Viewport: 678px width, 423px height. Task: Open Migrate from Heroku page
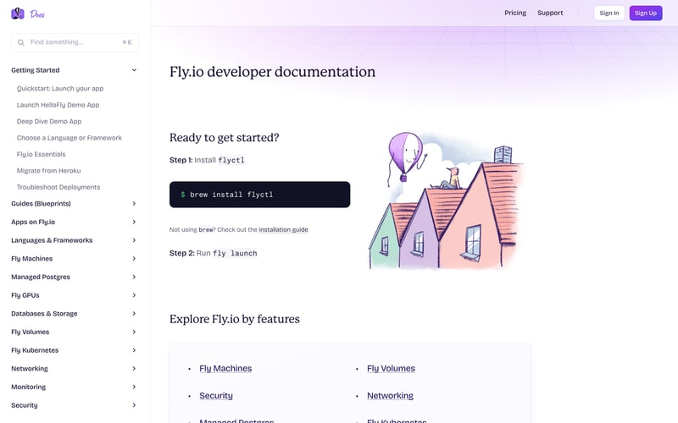coord(49,171)
